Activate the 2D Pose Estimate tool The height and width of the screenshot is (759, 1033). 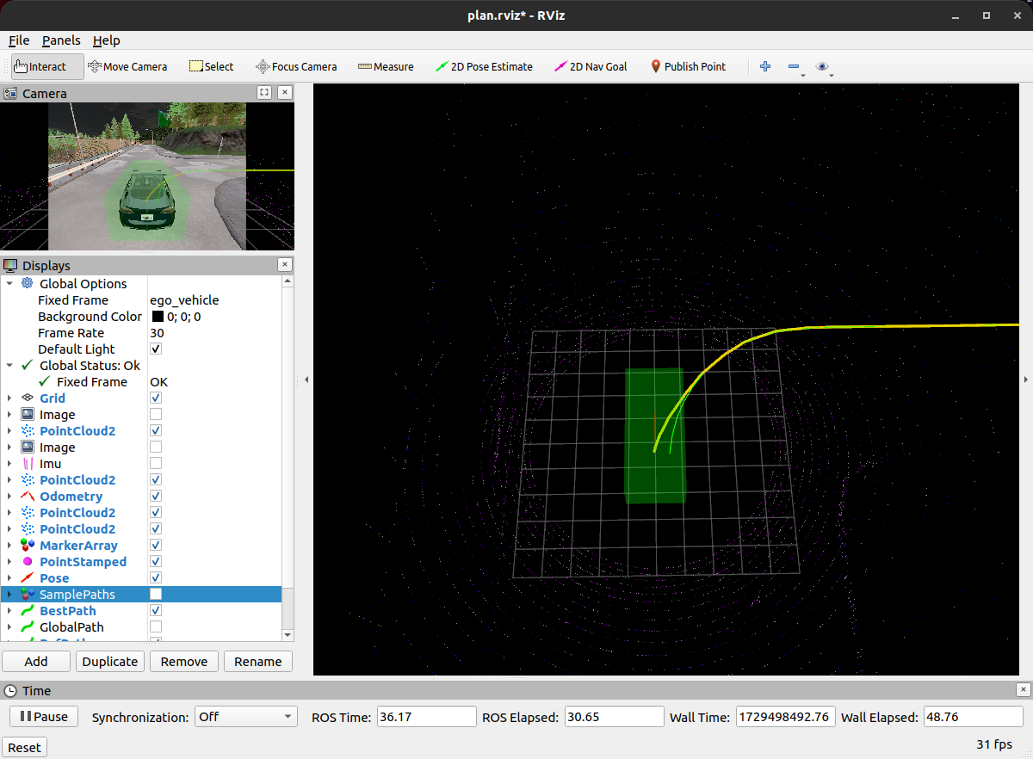pos(484,66)
